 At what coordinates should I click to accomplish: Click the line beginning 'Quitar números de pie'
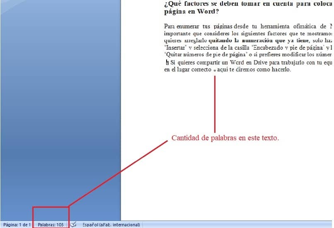(x=248, y=55)
